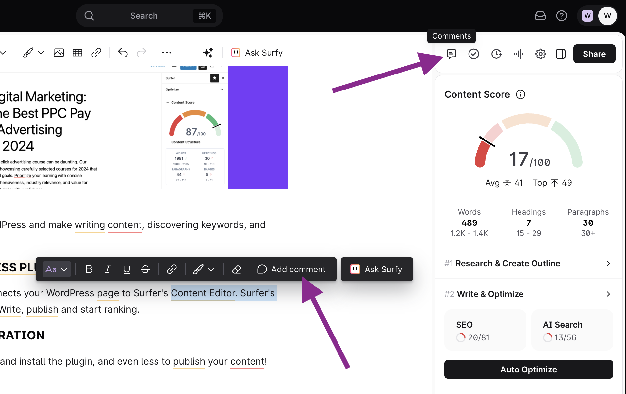The width and height of the screenshot is (626, 394).
Task: Add a link from the floating toolbar
Action: [172, 269]
